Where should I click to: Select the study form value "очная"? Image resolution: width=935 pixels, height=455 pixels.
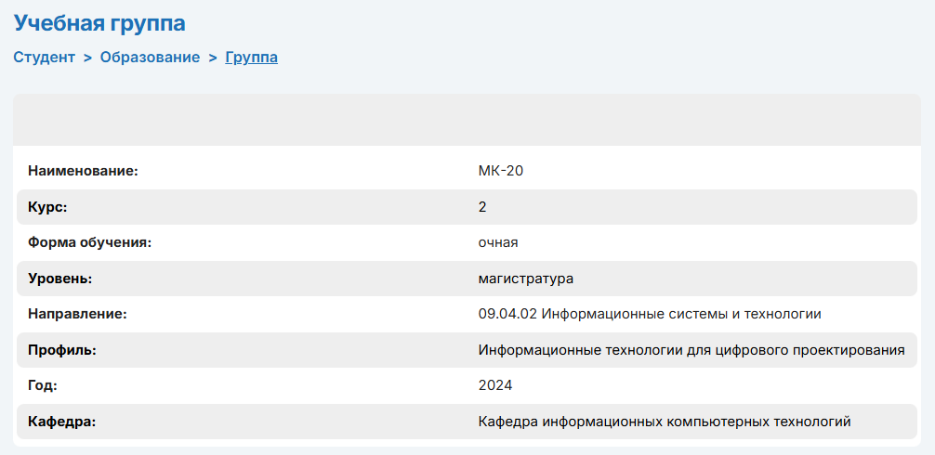[x=498, y=242]
